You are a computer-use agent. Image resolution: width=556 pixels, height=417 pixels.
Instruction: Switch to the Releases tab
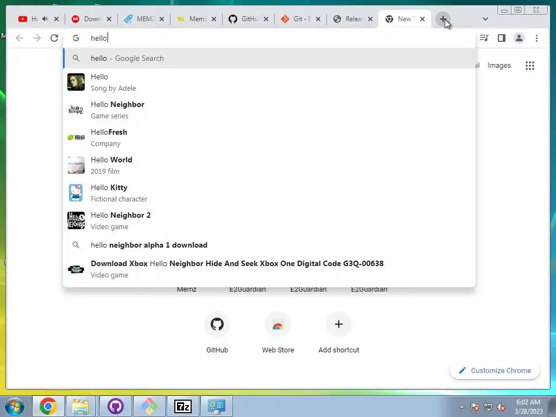click(x=348, y=19)
